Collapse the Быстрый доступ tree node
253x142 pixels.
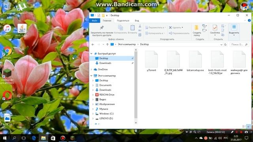pyautogui.click(x=91, y=54)
